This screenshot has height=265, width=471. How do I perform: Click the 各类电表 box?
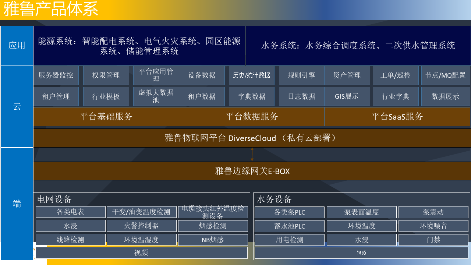tap(71, 212)
